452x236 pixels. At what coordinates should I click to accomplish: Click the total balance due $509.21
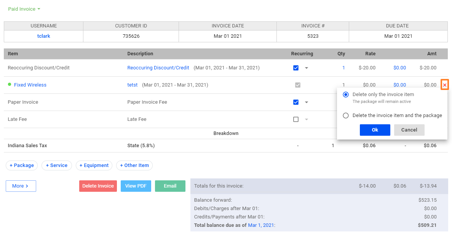pyautogui.click(x=427, y=225)
